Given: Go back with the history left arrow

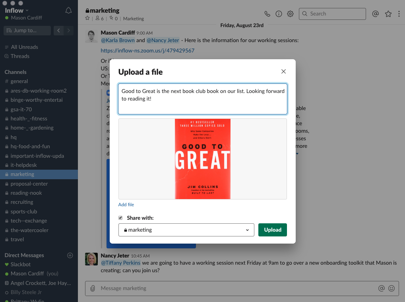Looking at the screenshot, I should point(59,31).
